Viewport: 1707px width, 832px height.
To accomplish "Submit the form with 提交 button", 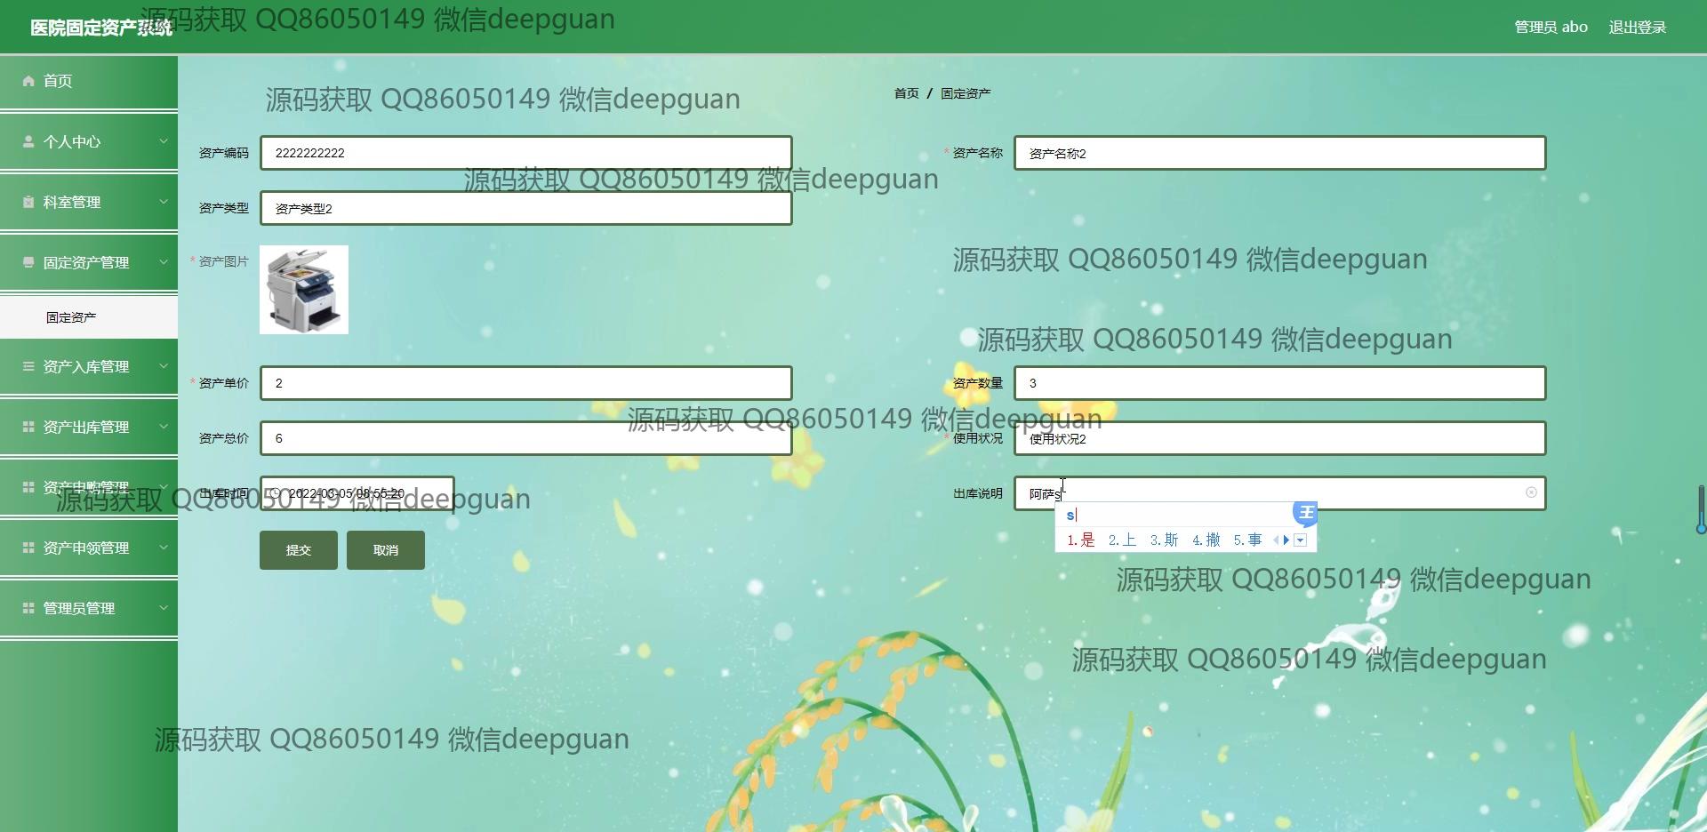I will coord(298,550).
